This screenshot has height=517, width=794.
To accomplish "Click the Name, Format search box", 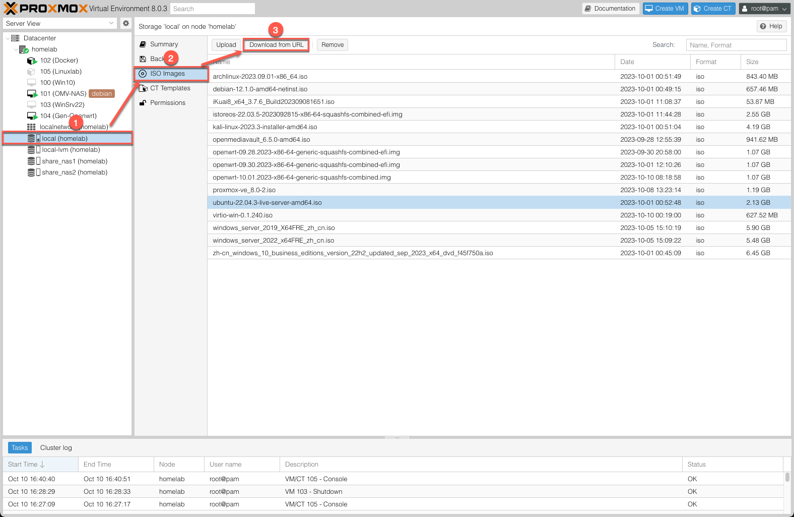I will (x=736, y=45).
